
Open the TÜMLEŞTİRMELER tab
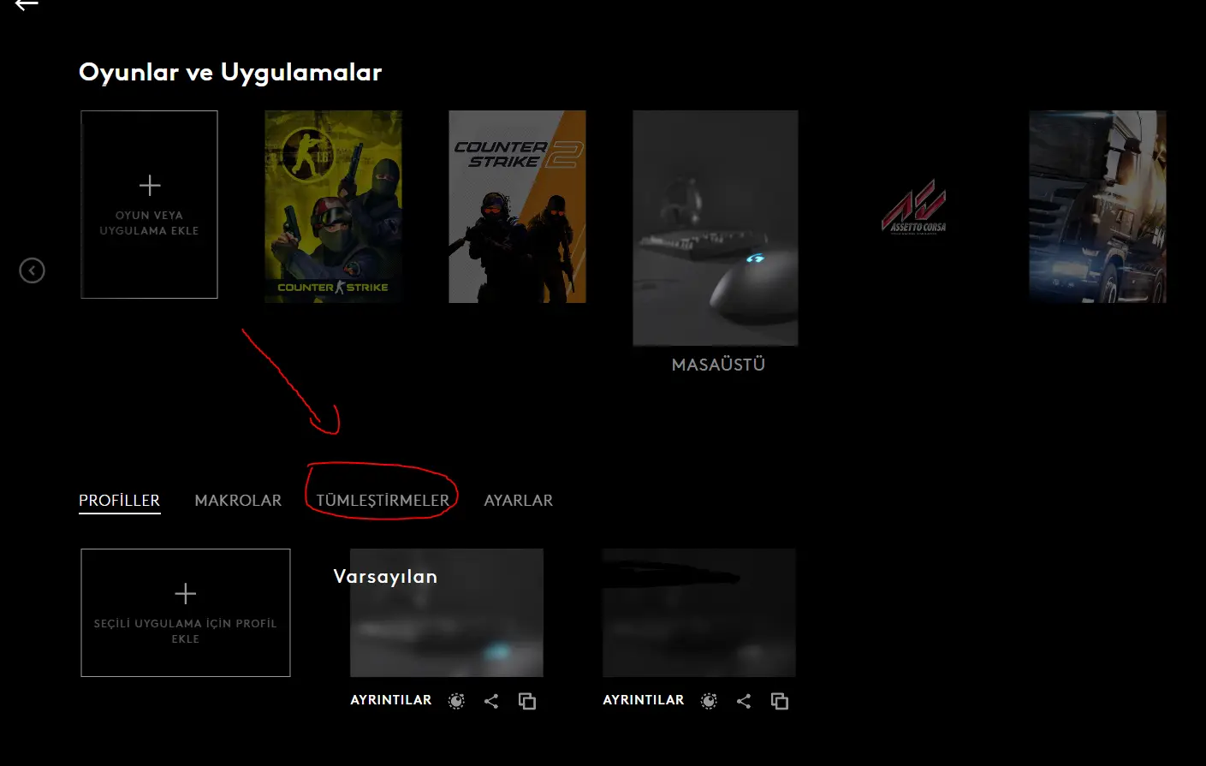coord(383,501)
